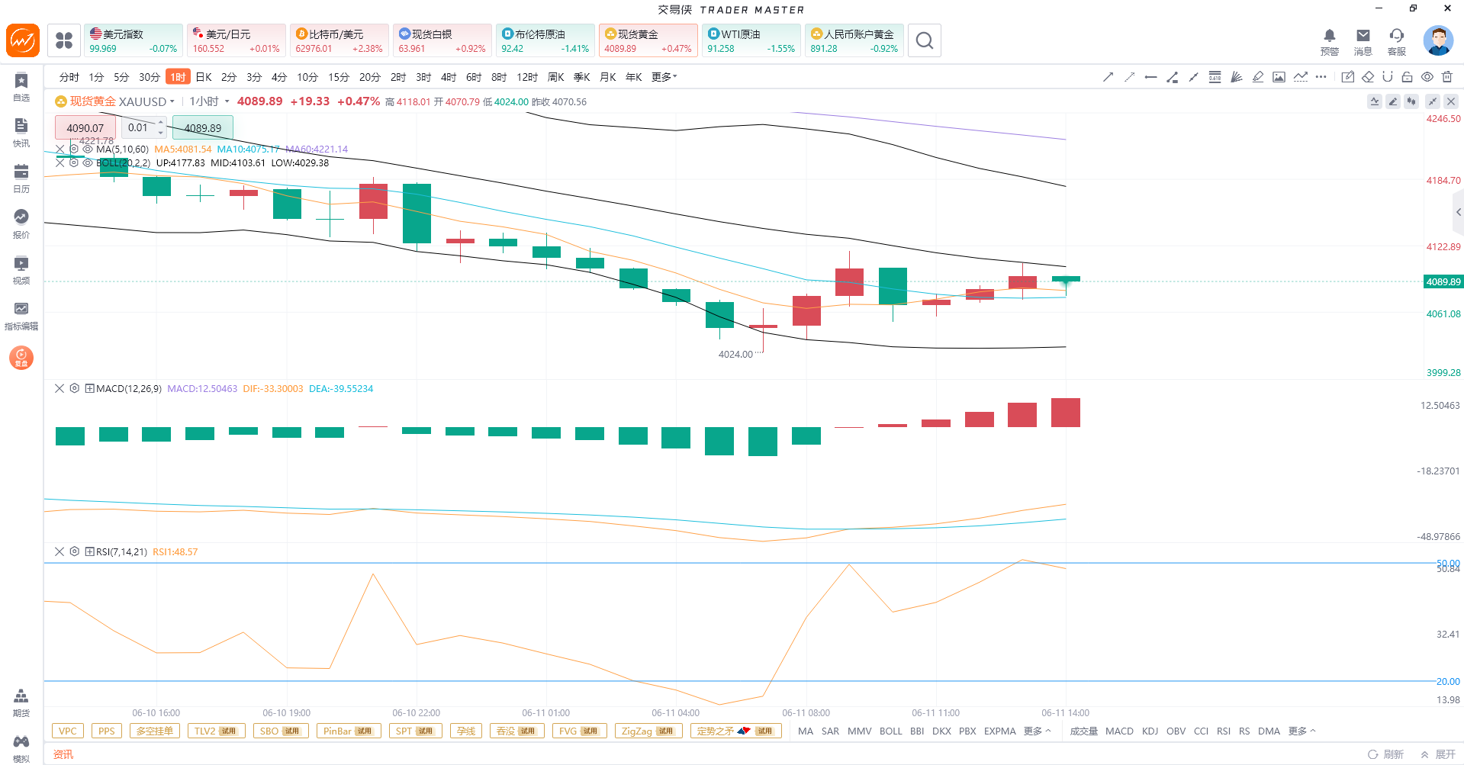The width and height of the screenshot is (1464, 765).
Task: Select the 现货白银 quote tab
Action: tap(442, 40)
